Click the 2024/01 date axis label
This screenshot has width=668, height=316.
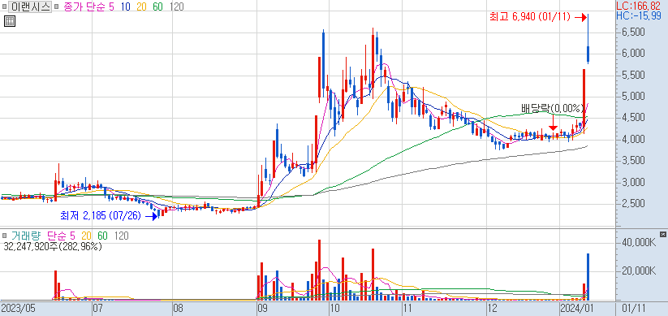coord(576,309)
